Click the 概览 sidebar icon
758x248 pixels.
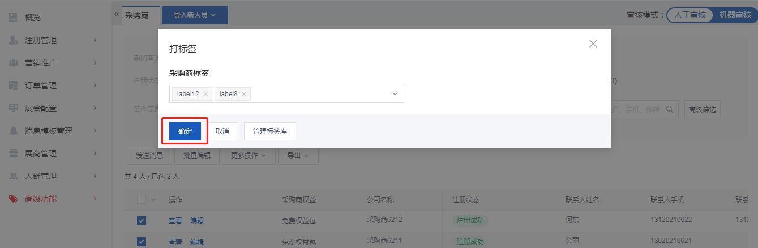coord(14,18)
